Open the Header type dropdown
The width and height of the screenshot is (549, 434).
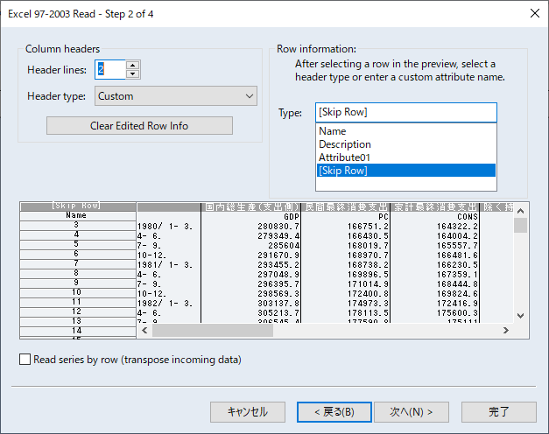176,96
